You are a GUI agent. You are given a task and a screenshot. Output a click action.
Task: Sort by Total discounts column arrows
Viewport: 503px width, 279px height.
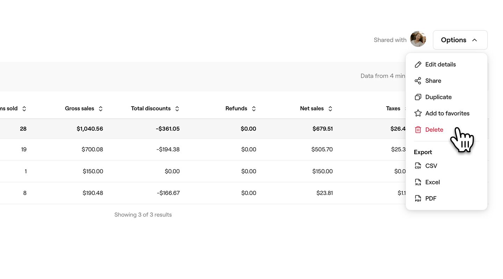coord(177,109)
